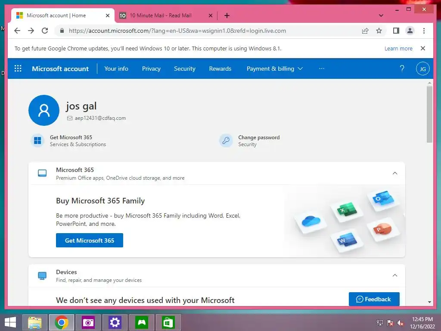The height and width of the screenshot is (331, 441).
Task: Open the Privacy page
Action: coord(151,69)
